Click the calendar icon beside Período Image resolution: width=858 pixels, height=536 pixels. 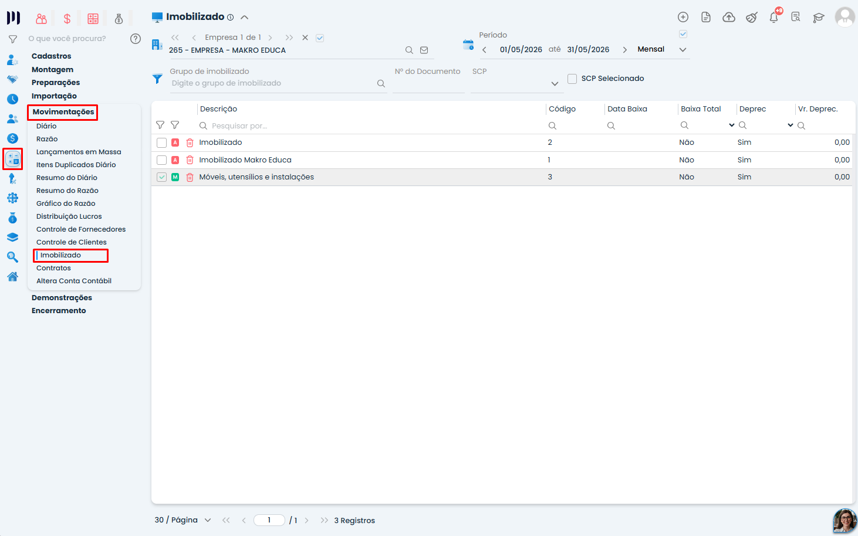468,45
